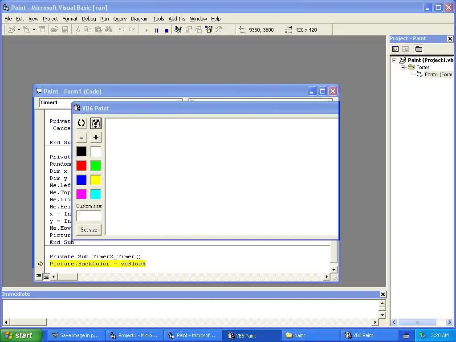This screenshot has width=456, height=342.
Task: Open the Object Browser toolbar icon
Action: (x=209, y=30)
